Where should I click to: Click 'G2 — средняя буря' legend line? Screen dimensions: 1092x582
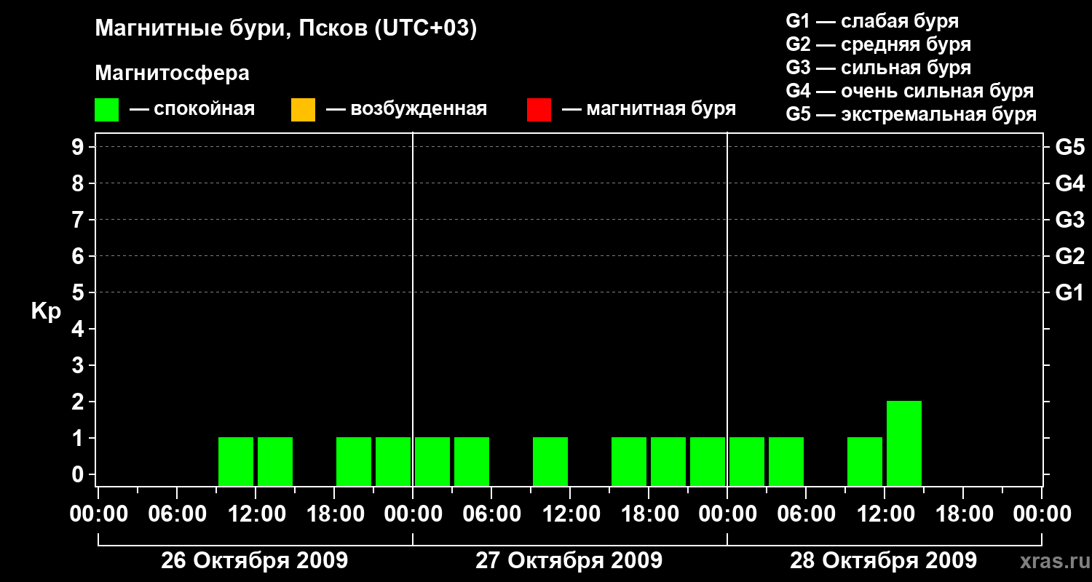click(x=879, y=44)
